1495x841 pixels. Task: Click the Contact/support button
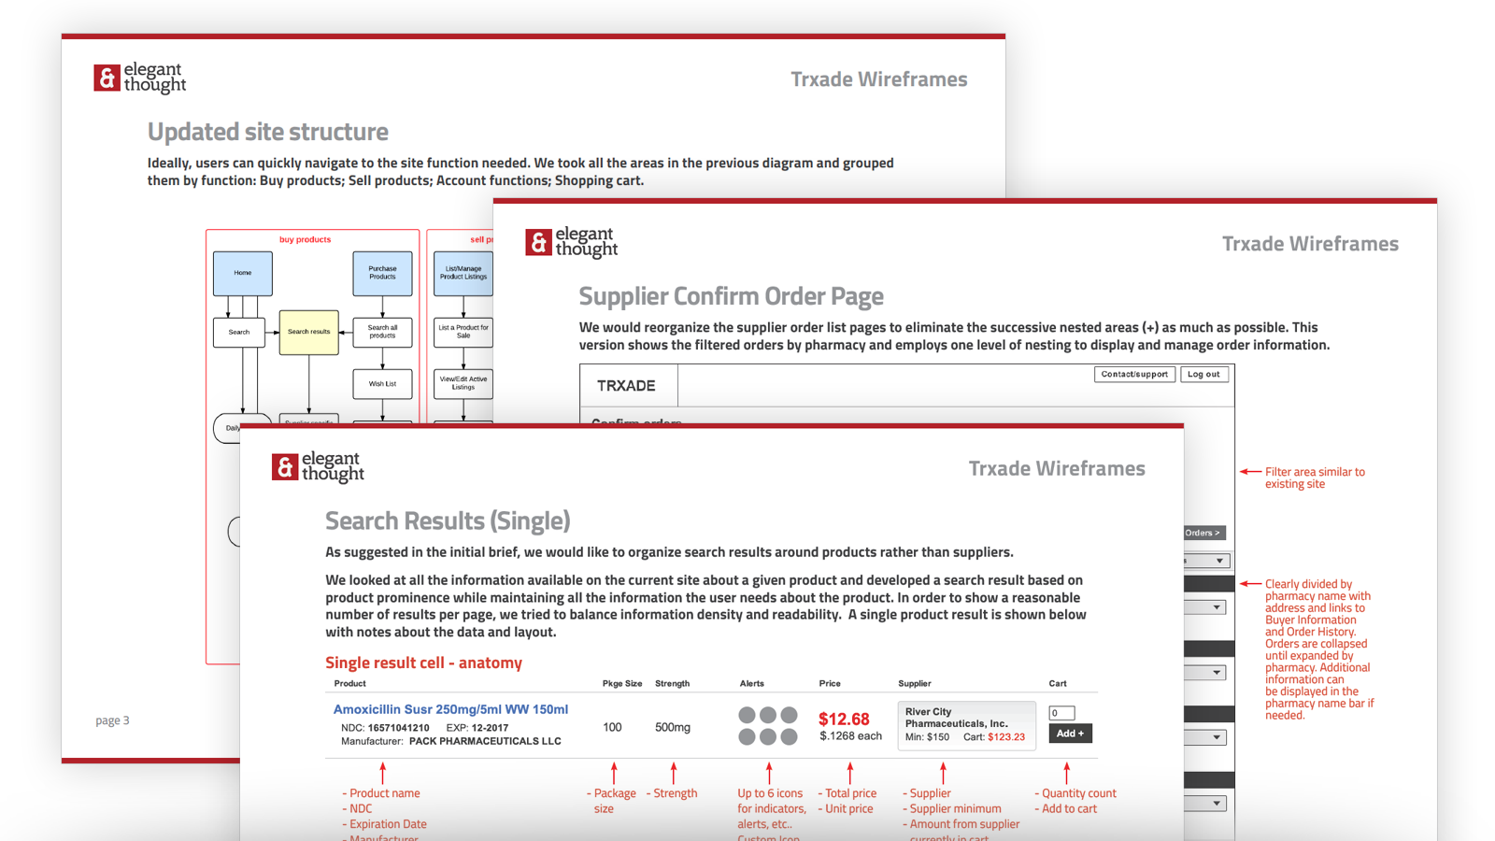point(1134,374)
